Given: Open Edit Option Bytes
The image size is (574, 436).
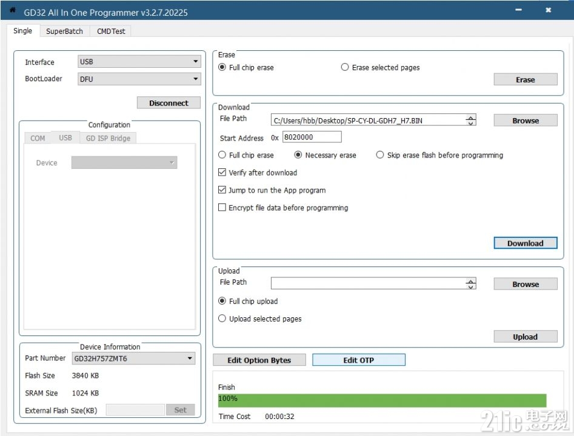Looking at the screenshot, I should (259, 360).
